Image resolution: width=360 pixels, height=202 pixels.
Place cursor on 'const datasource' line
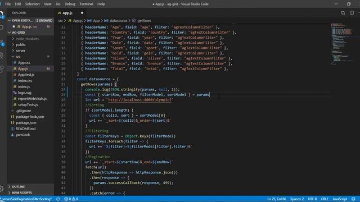pos(98,79)
